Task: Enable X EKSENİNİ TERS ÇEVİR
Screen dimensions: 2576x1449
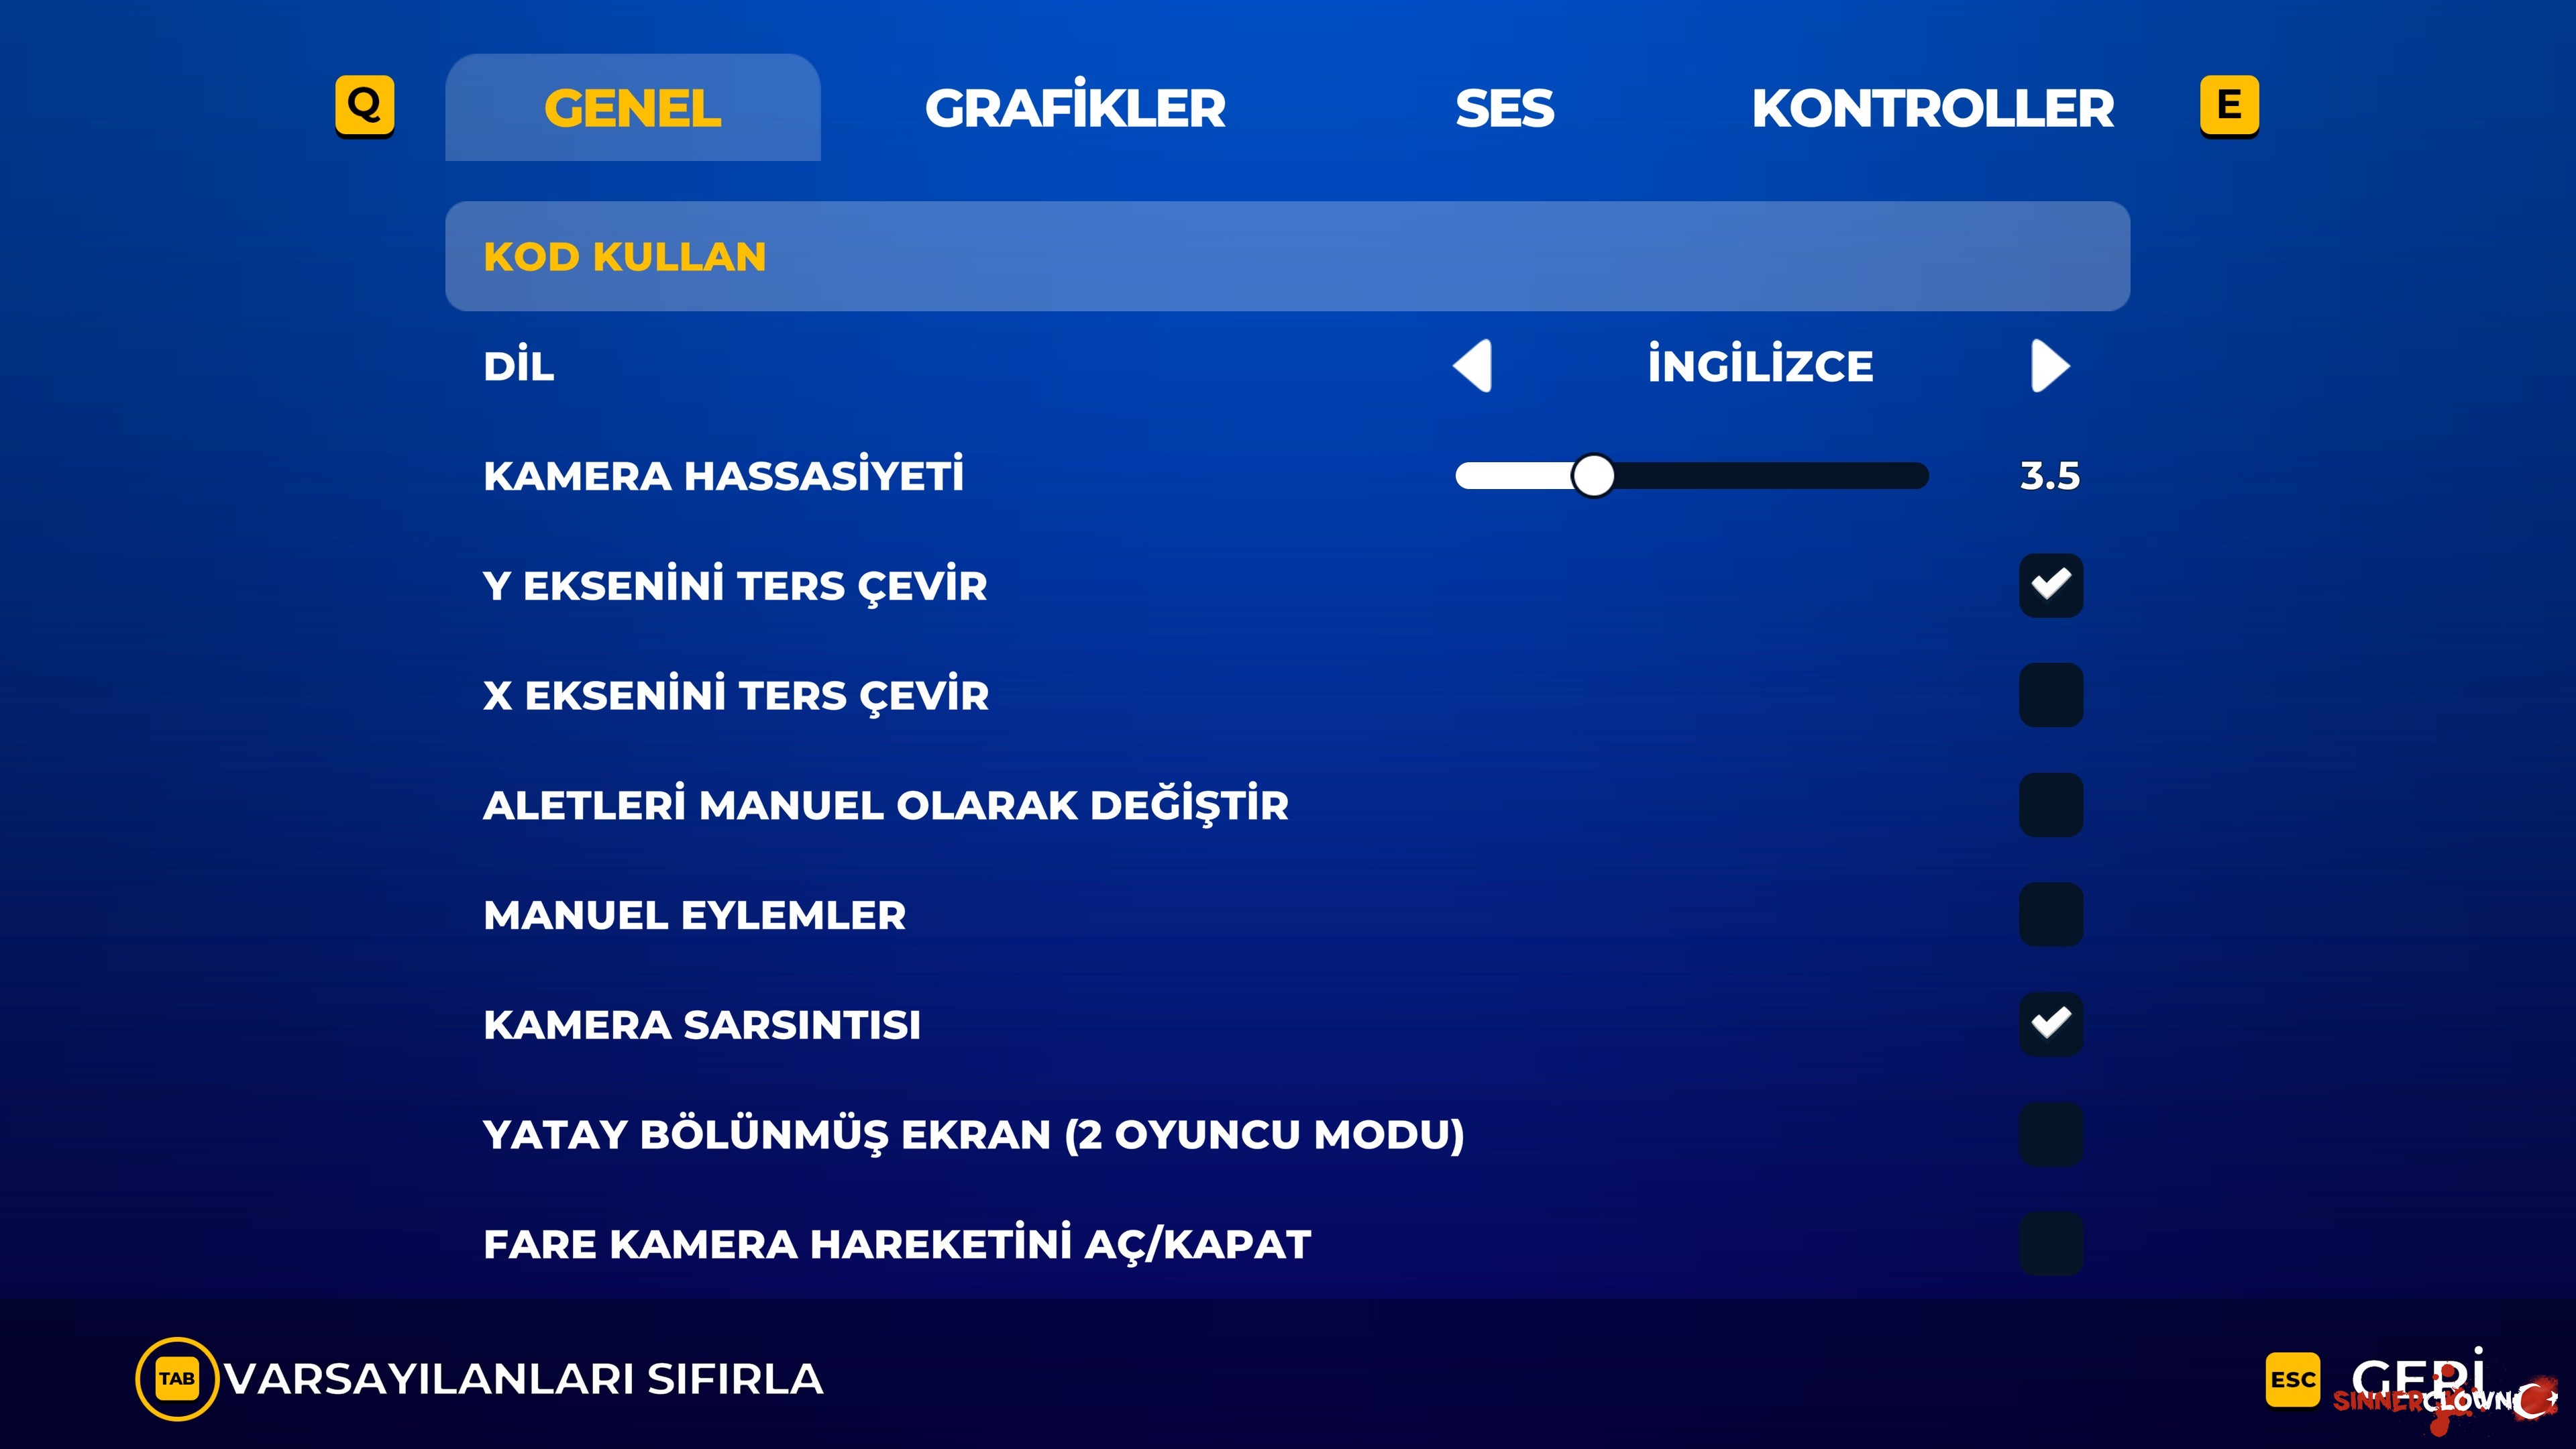Action: 2051,694
